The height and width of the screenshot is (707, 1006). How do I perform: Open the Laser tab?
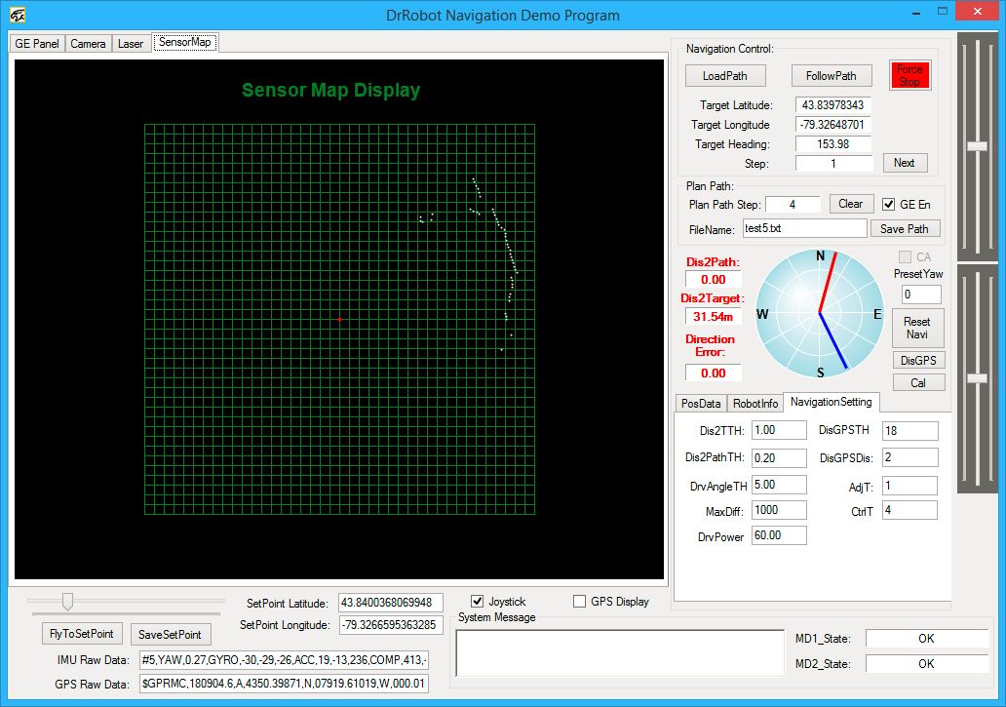(x=131, y=44)
